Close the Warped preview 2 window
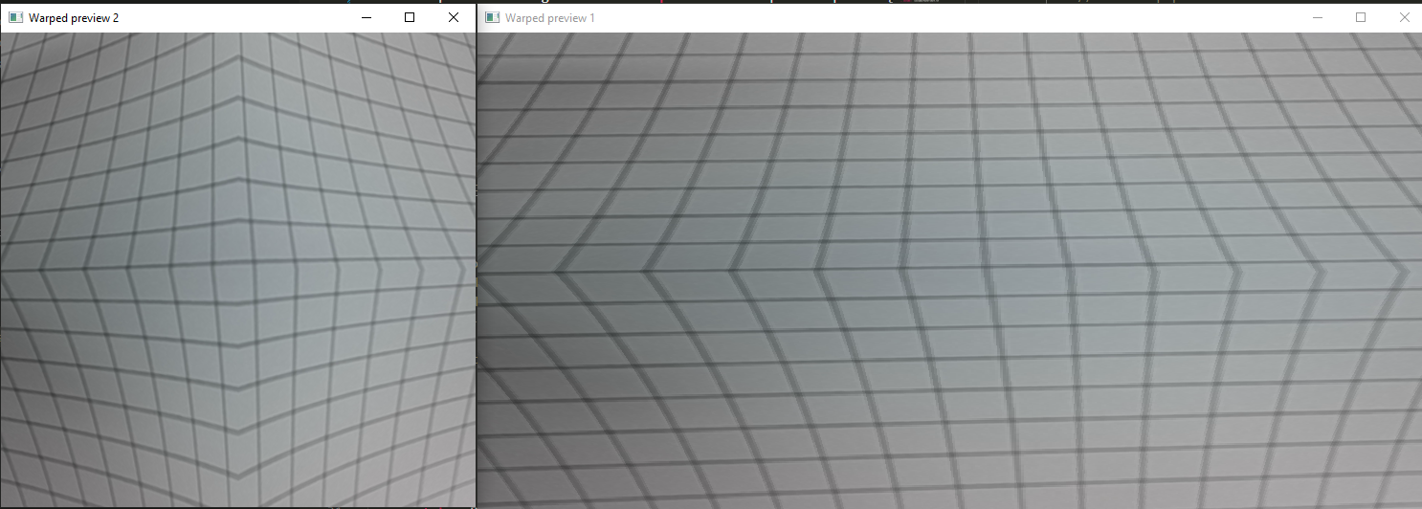The width and height of the screenshot is (1422, 509). point(454,17)
